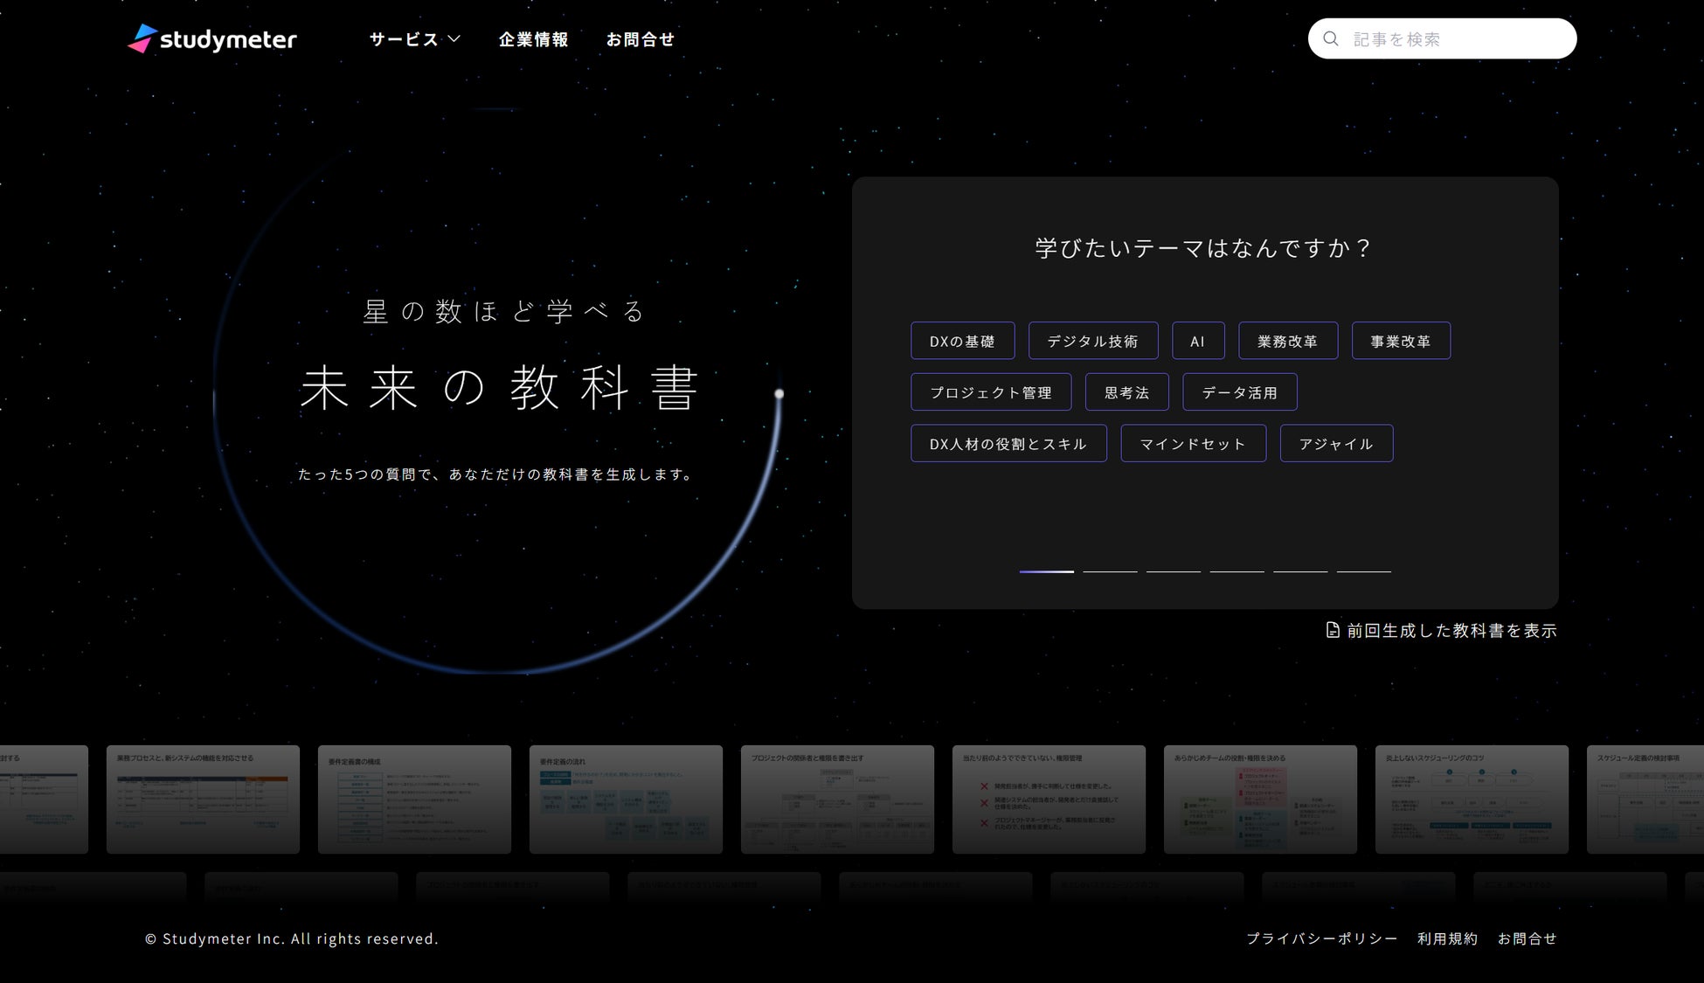
Task: Click the studymeter logo icon
Action: 142,38
